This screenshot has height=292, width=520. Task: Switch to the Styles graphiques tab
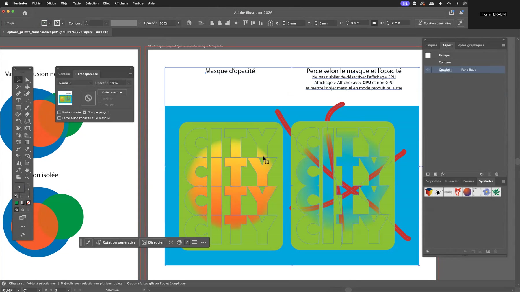click(x=471, y=45)
